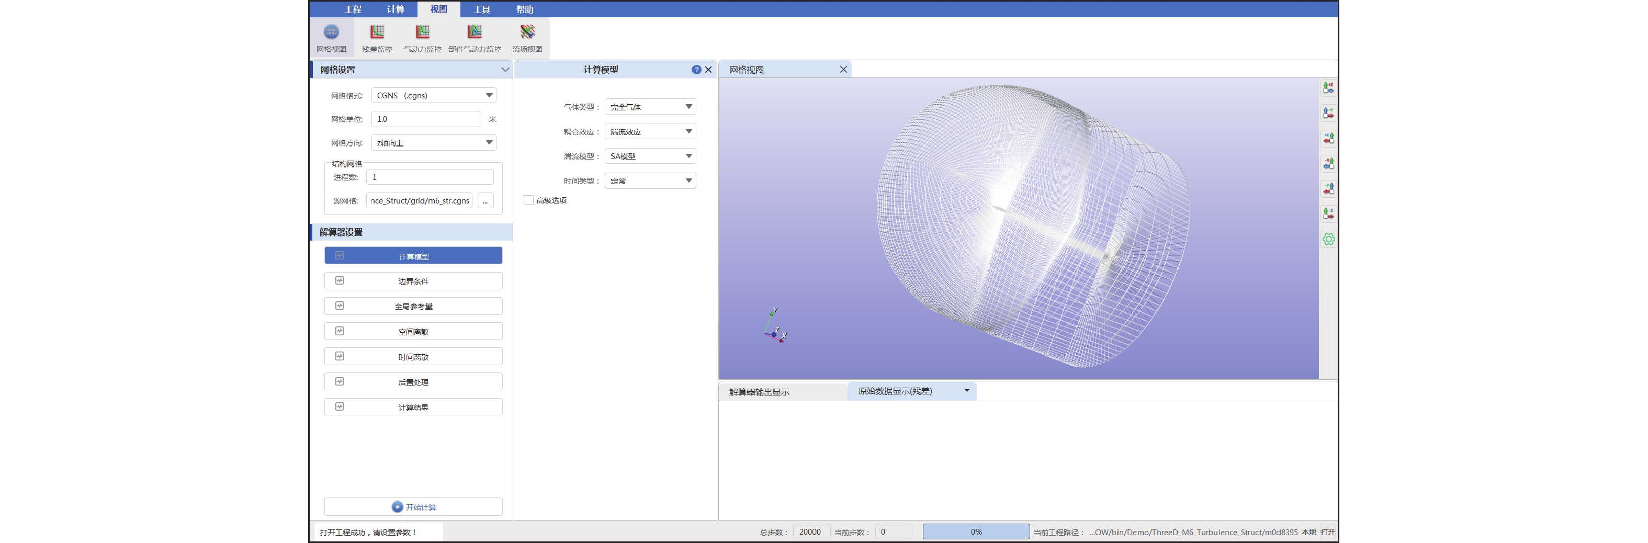Open 边界条件 solver settings
Viewport: 1648px width, 543px height.
pyautogui.click(x=413, y=281)
